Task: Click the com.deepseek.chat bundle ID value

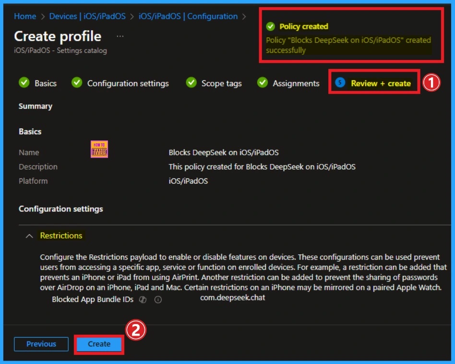Action: pyautogui.click(x=232, y=298)
